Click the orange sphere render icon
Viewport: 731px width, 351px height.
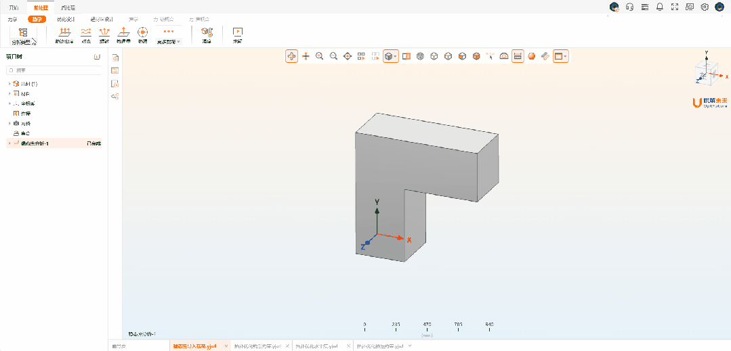coord(532,57)
